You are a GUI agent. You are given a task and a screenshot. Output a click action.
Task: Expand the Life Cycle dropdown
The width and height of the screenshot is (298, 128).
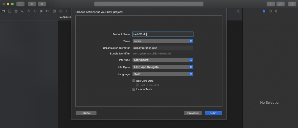[163, 67]
